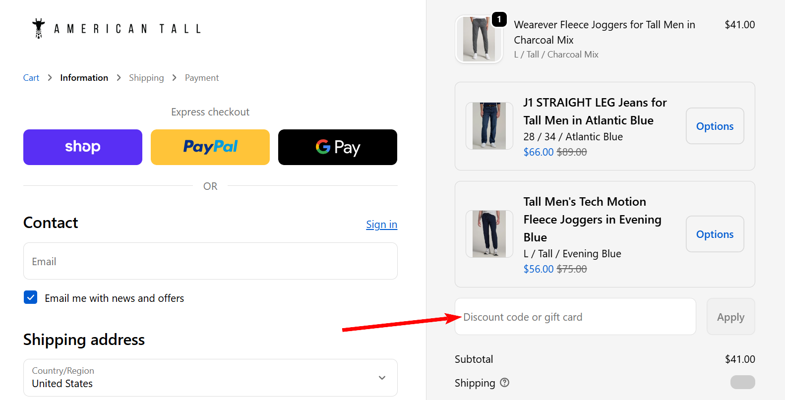This screenshot has height=400, width=785.
Task: Uncheck Email me with news and offers
Action: tap(31, 297)
